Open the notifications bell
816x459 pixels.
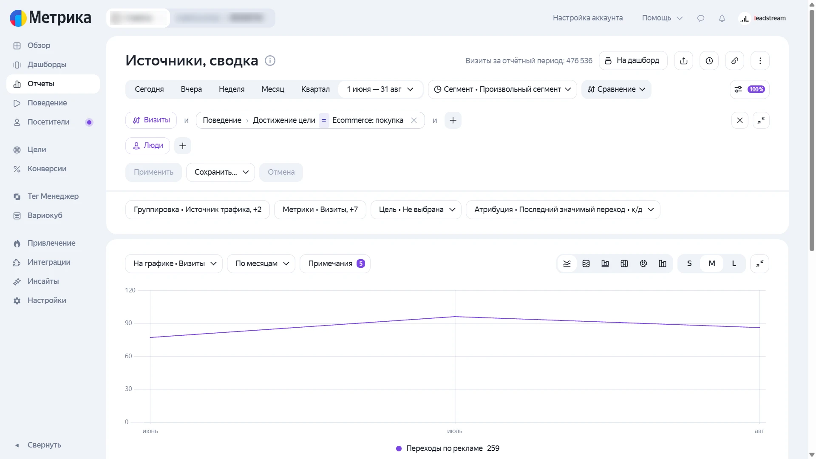(722, 18)
